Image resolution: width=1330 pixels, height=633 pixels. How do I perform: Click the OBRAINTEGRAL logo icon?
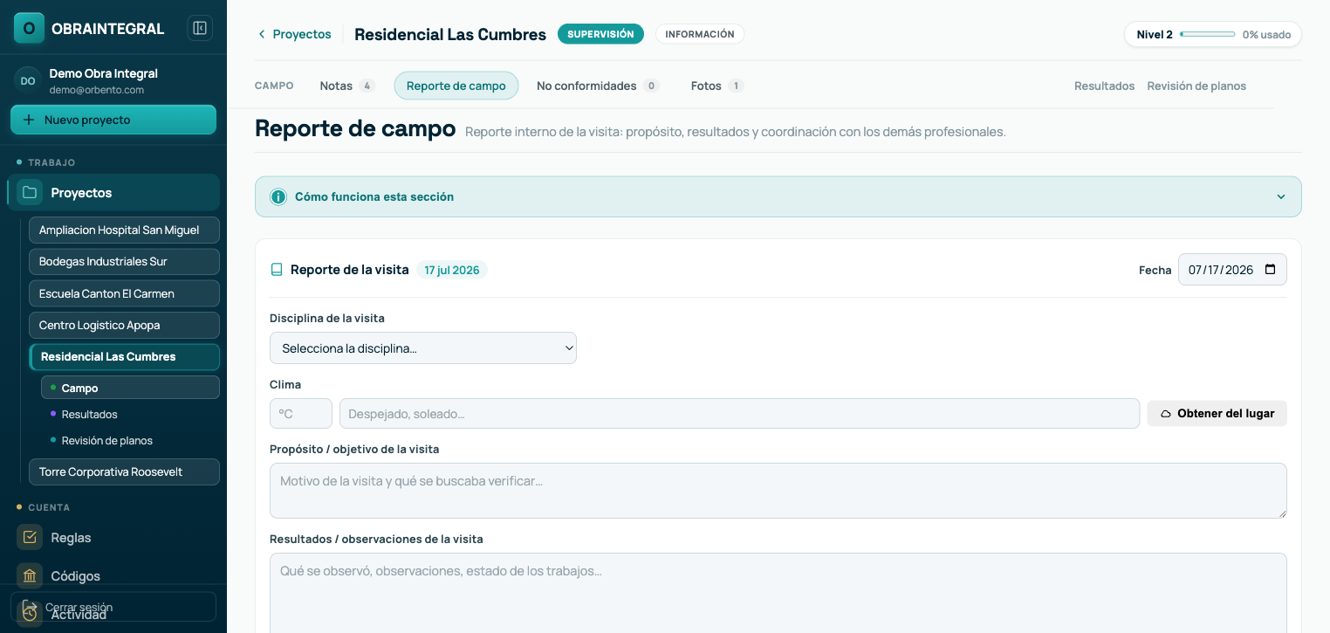click(29, 28)
